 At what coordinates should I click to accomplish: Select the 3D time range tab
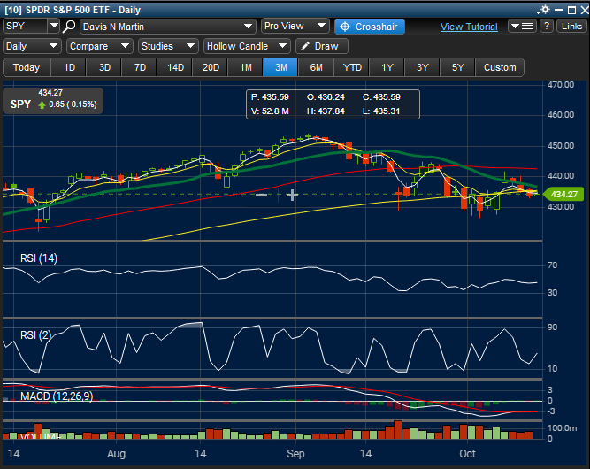[x=104, y=67]
